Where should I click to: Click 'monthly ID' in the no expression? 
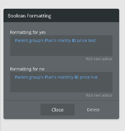[68, 77]
